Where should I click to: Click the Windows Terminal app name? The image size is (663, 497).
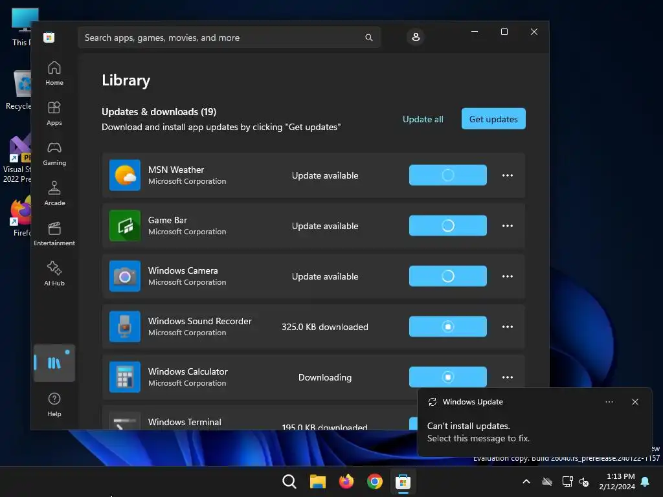[x=185, y=422]
